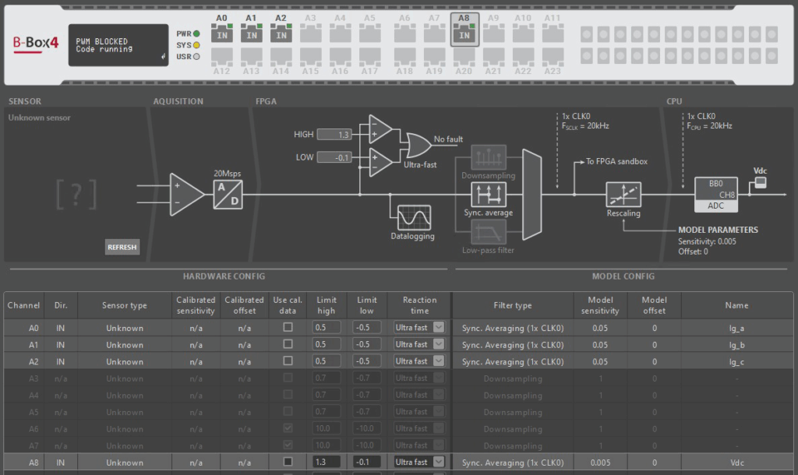The height and width of the screenshot is (475, 798).
Task: Select the Sync. average filter block
Action: (x=488, y=195)
